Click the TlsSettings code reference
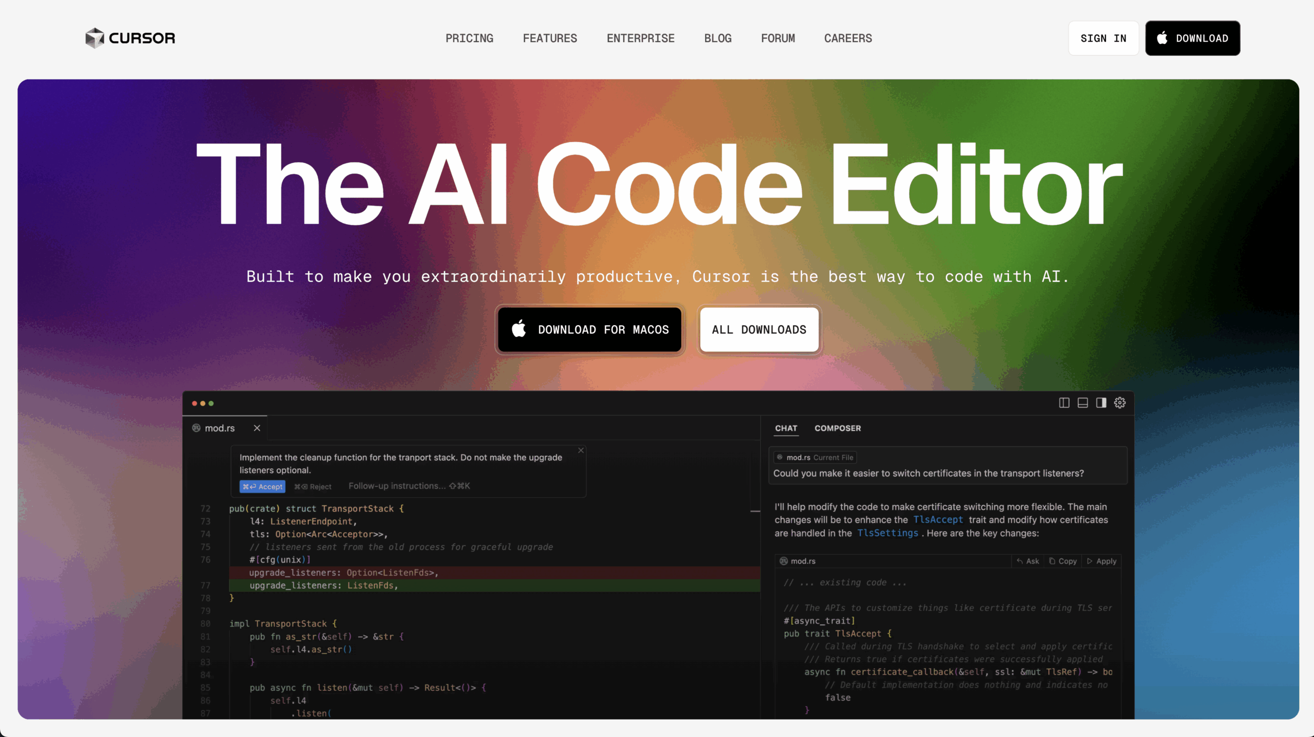 click(x=887, y=533)
